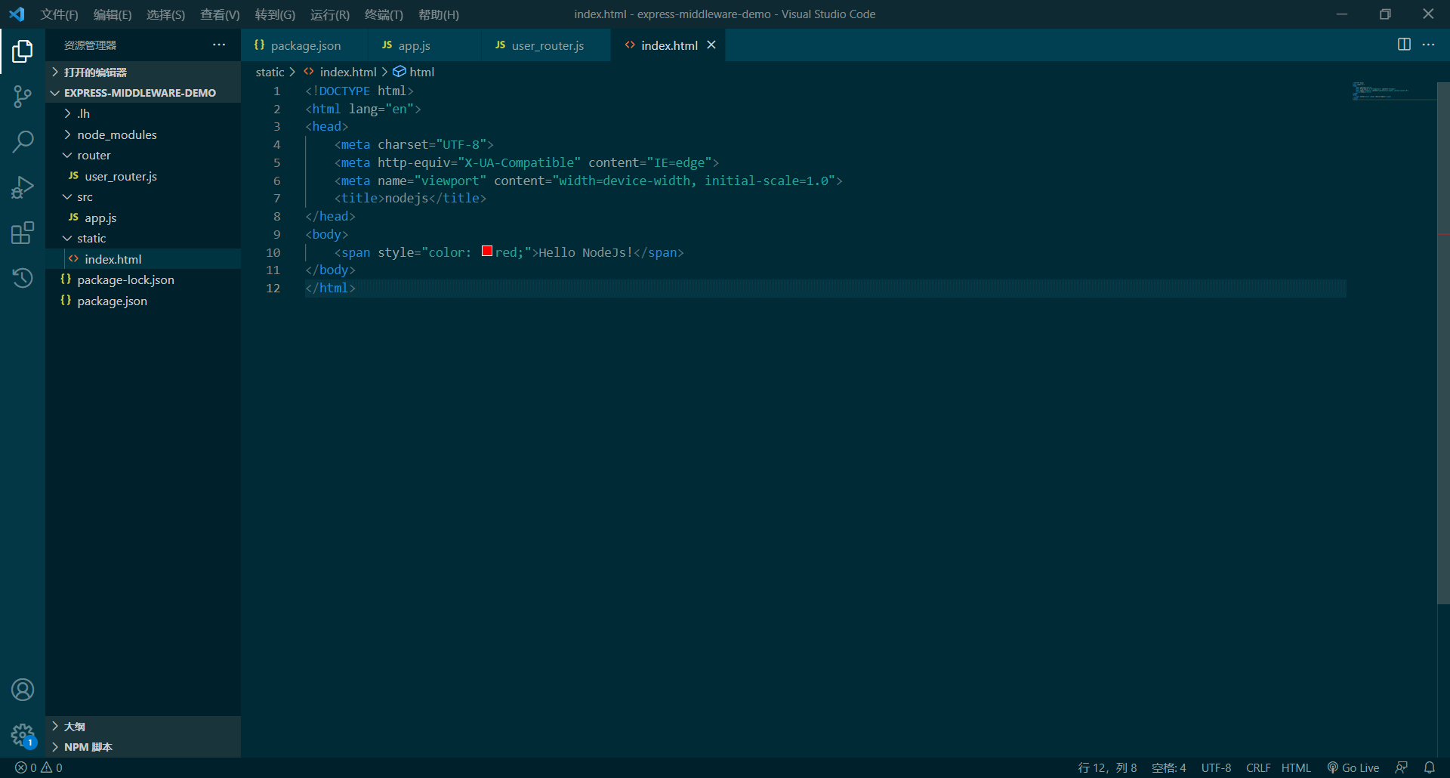1450x778 pixels.
Task: Open the Explorer view in activity bar
Action: tap(23, 51)
